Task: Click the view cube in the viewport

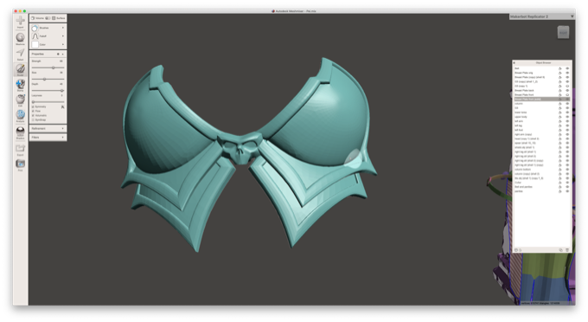Action: point(563,32)
